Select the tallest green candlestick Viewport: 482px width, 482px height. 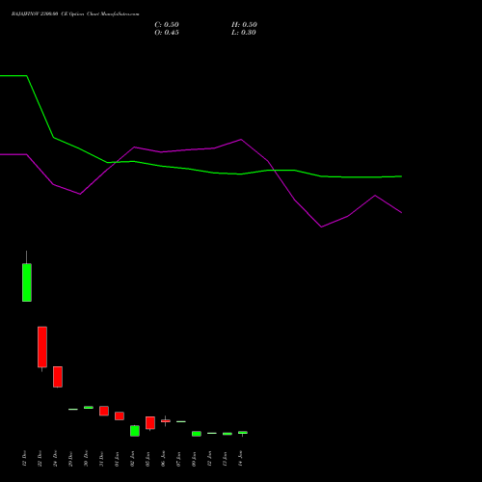[27, 282]
